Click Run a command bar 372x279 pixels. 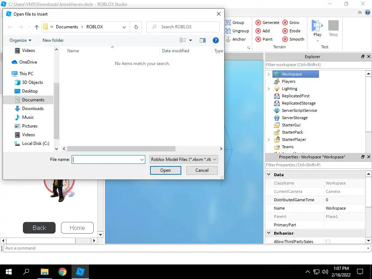pyautogui.click(x=185, y=248)
